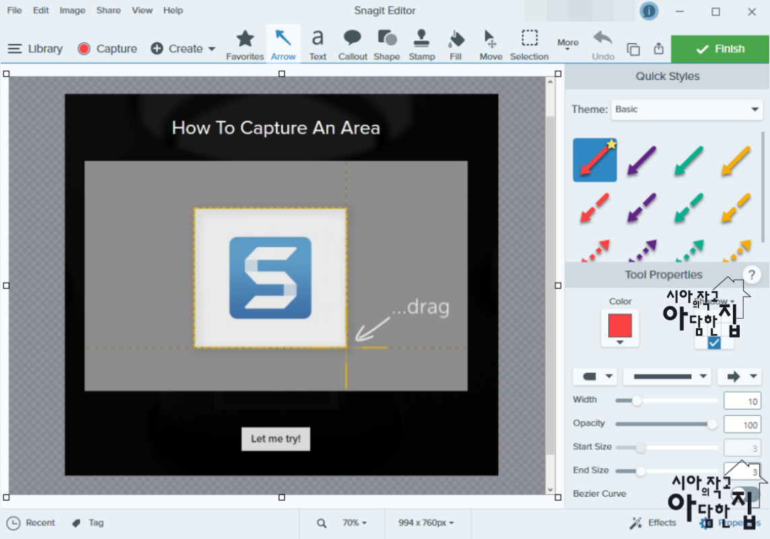Select the Fill tool

456,45
